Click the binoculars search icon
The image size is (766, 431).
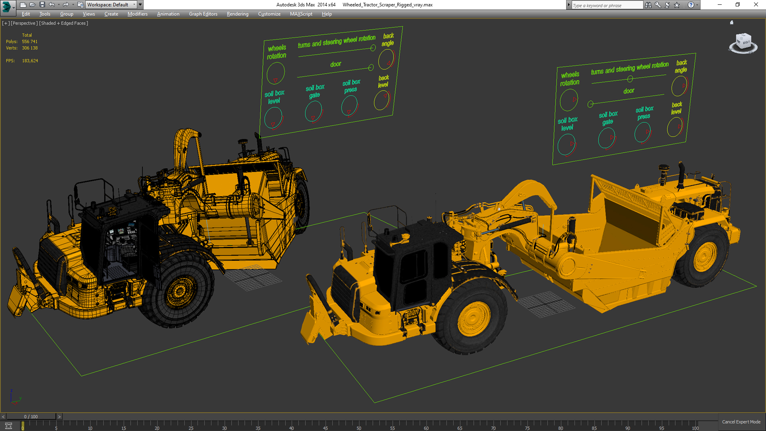tap(648, 5)
